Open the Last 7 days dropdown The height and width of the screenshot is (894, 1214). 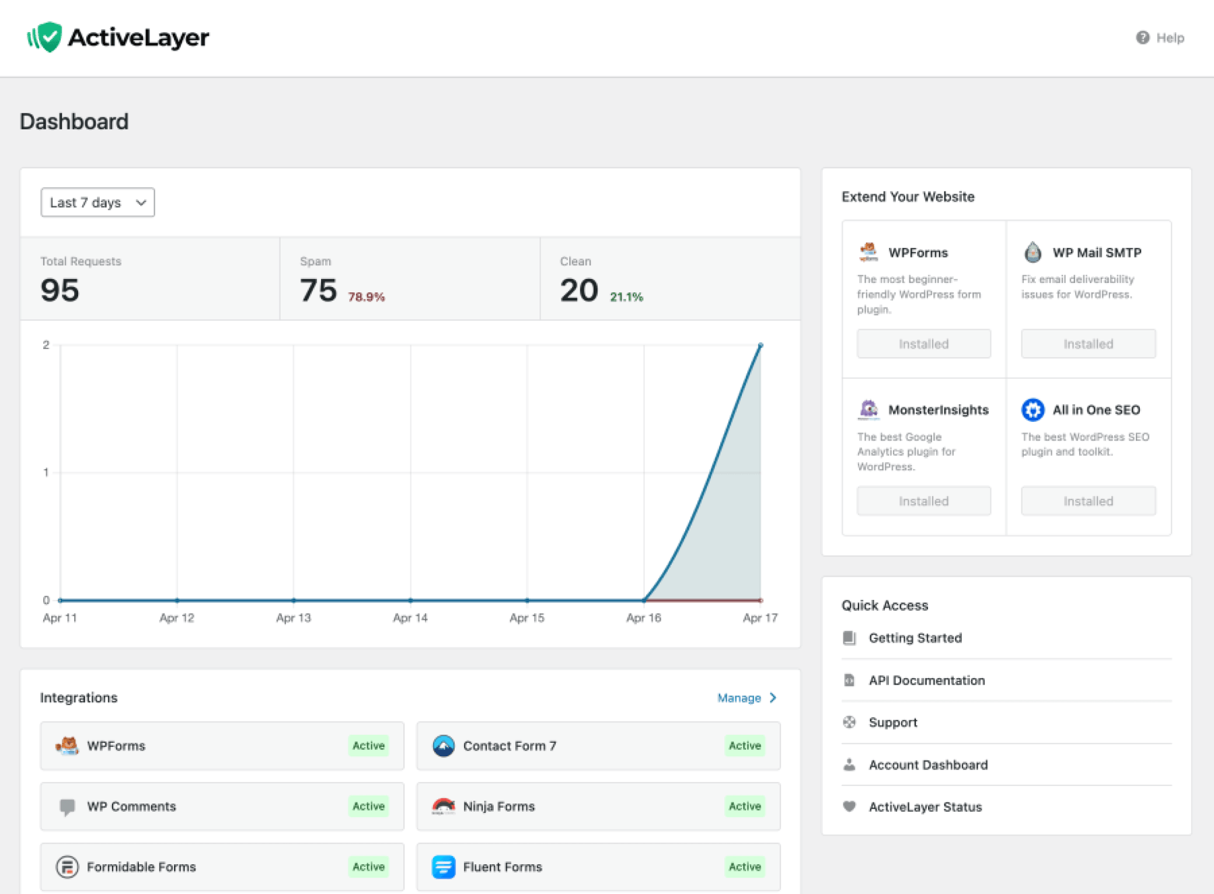pos(97,202)
